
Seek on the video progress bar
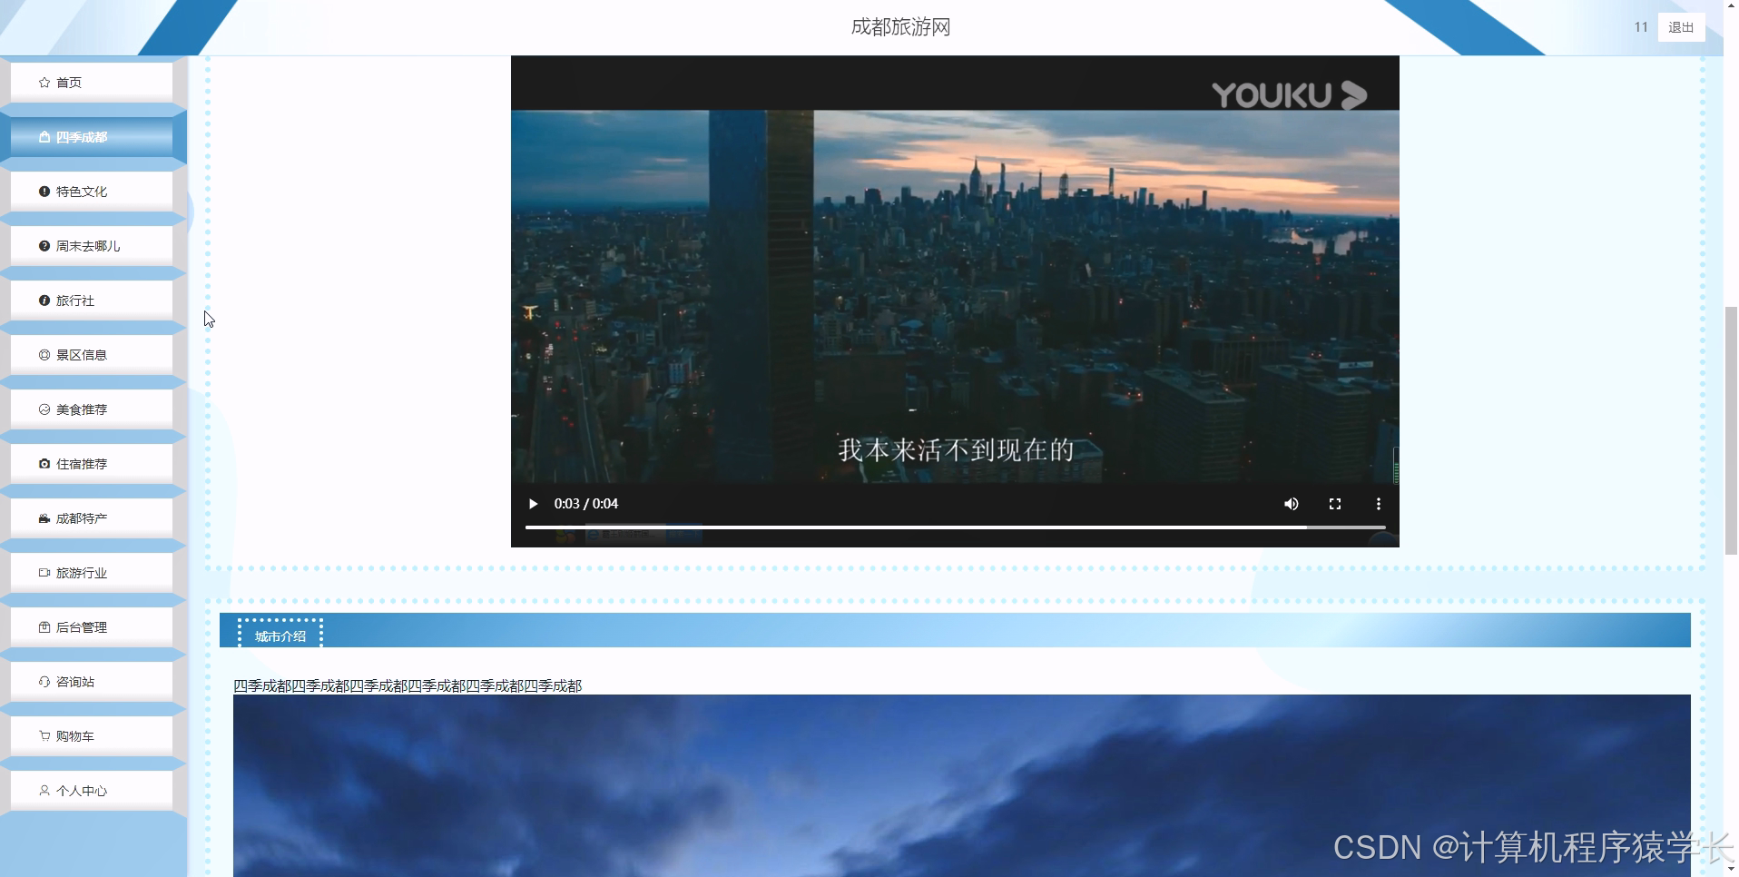coord(955,527)
